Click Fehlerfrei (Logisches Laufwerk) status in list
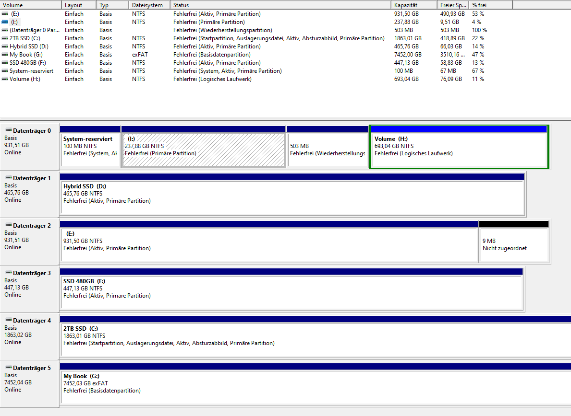This screenshot has width=571, height=416. (x=212, y=79)
